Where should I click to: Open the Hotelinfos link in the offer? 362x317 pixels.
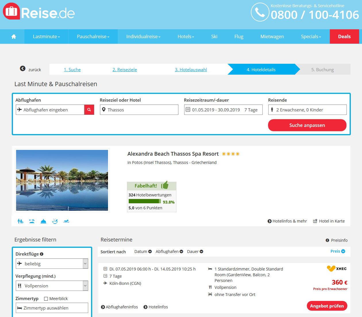pyautogui.click(x=156, y=307)
